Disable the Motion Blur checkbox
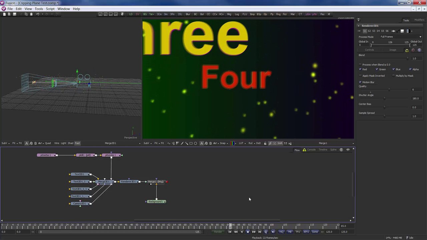This screenshot has width=427, height=240. tap(360, 82)
